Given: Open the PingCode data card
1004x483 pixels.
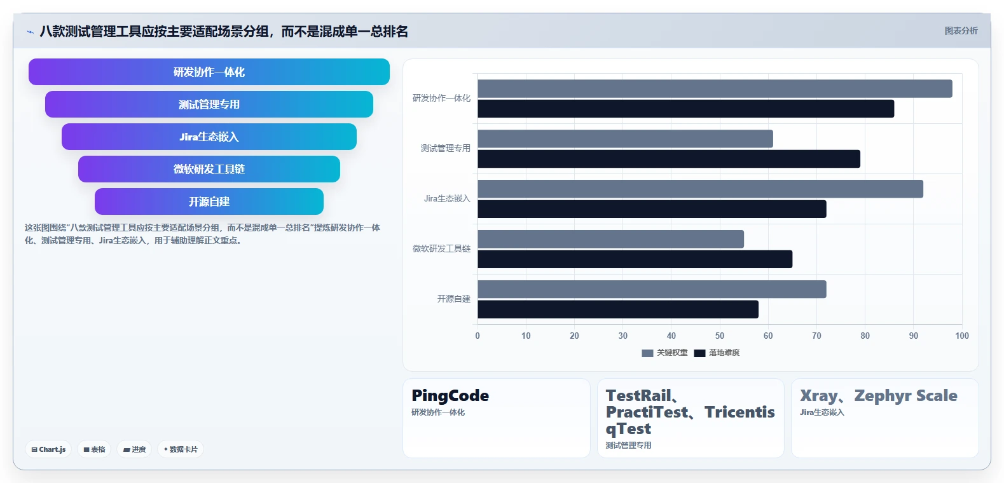Looking at the screenshot, I should (497, 418).
